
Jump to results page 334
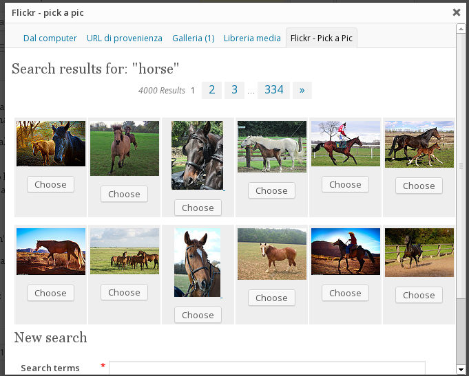click(273, 90)
